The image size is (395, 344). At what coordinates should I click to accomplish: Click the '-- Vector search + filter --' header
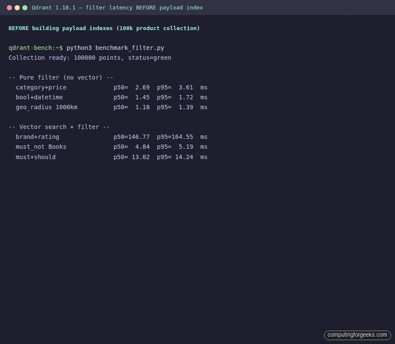[x=59, y=127]
